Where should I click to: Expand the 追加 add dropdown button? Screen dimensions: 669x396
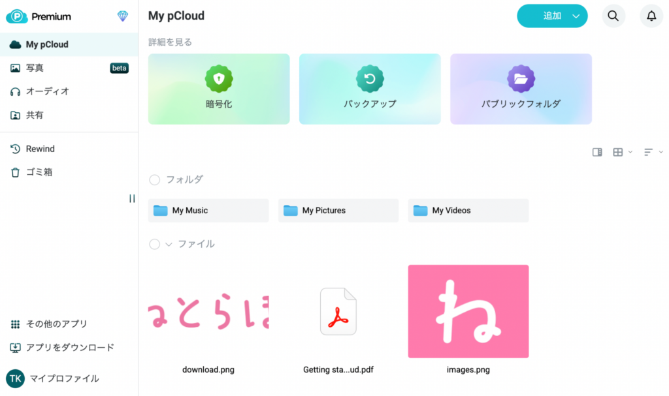[x=576, y=16]
